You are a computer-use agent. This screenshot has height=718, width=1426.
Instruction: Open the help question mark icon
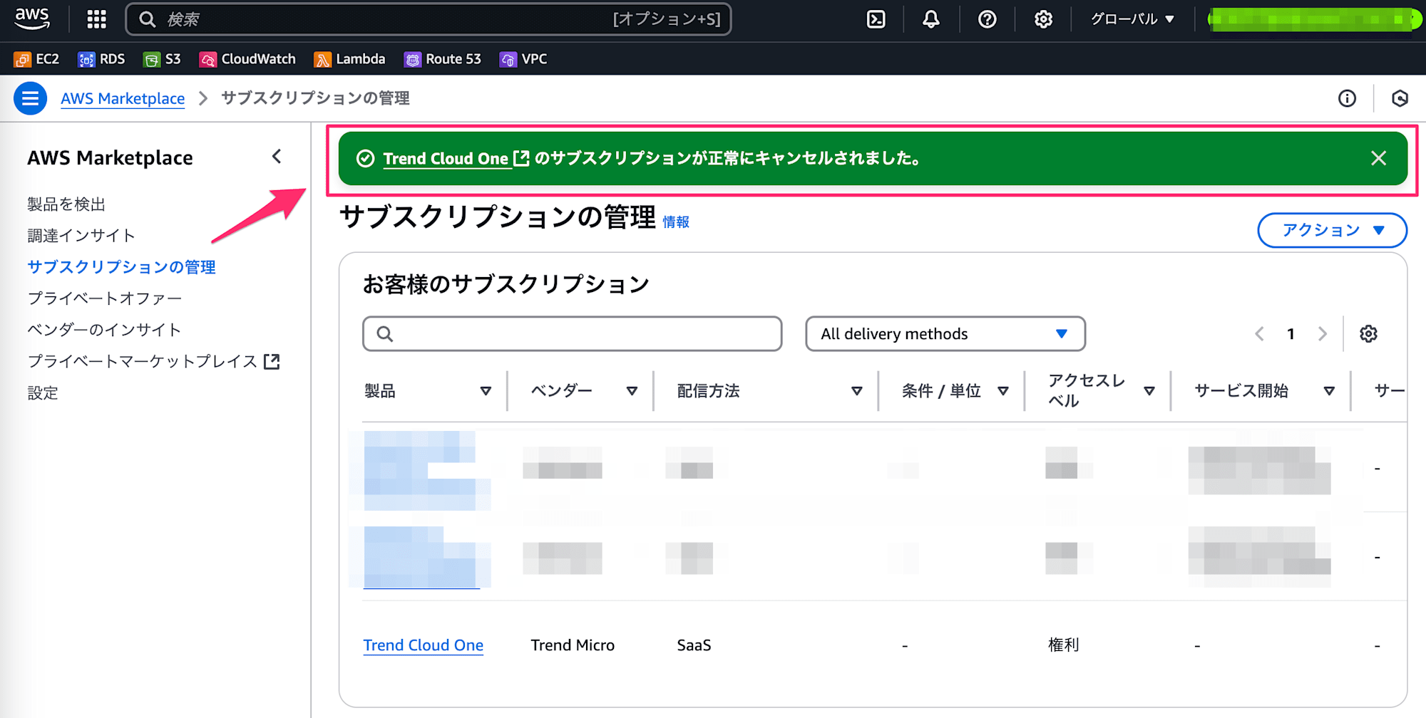pyautogui.click(x=987, y=19)
